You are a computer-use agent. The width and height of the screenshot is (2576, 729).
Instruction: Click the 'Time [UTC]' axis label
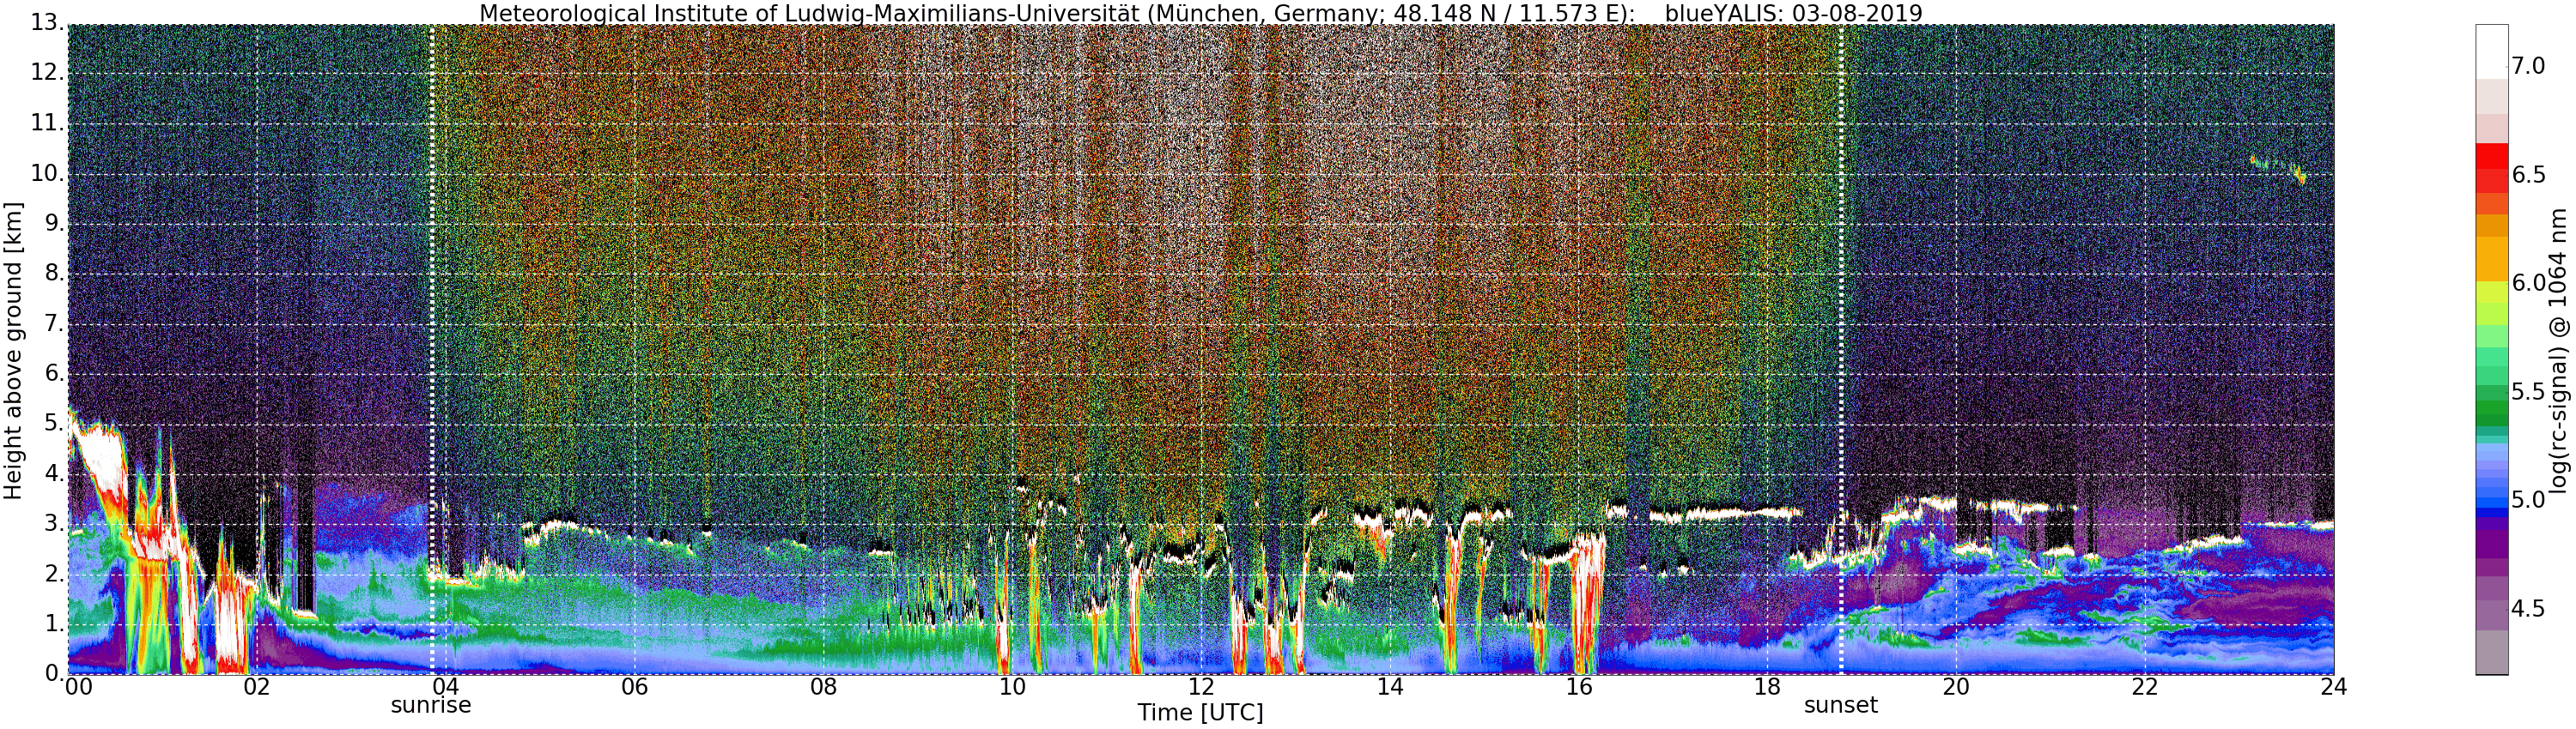[1200, 713]
